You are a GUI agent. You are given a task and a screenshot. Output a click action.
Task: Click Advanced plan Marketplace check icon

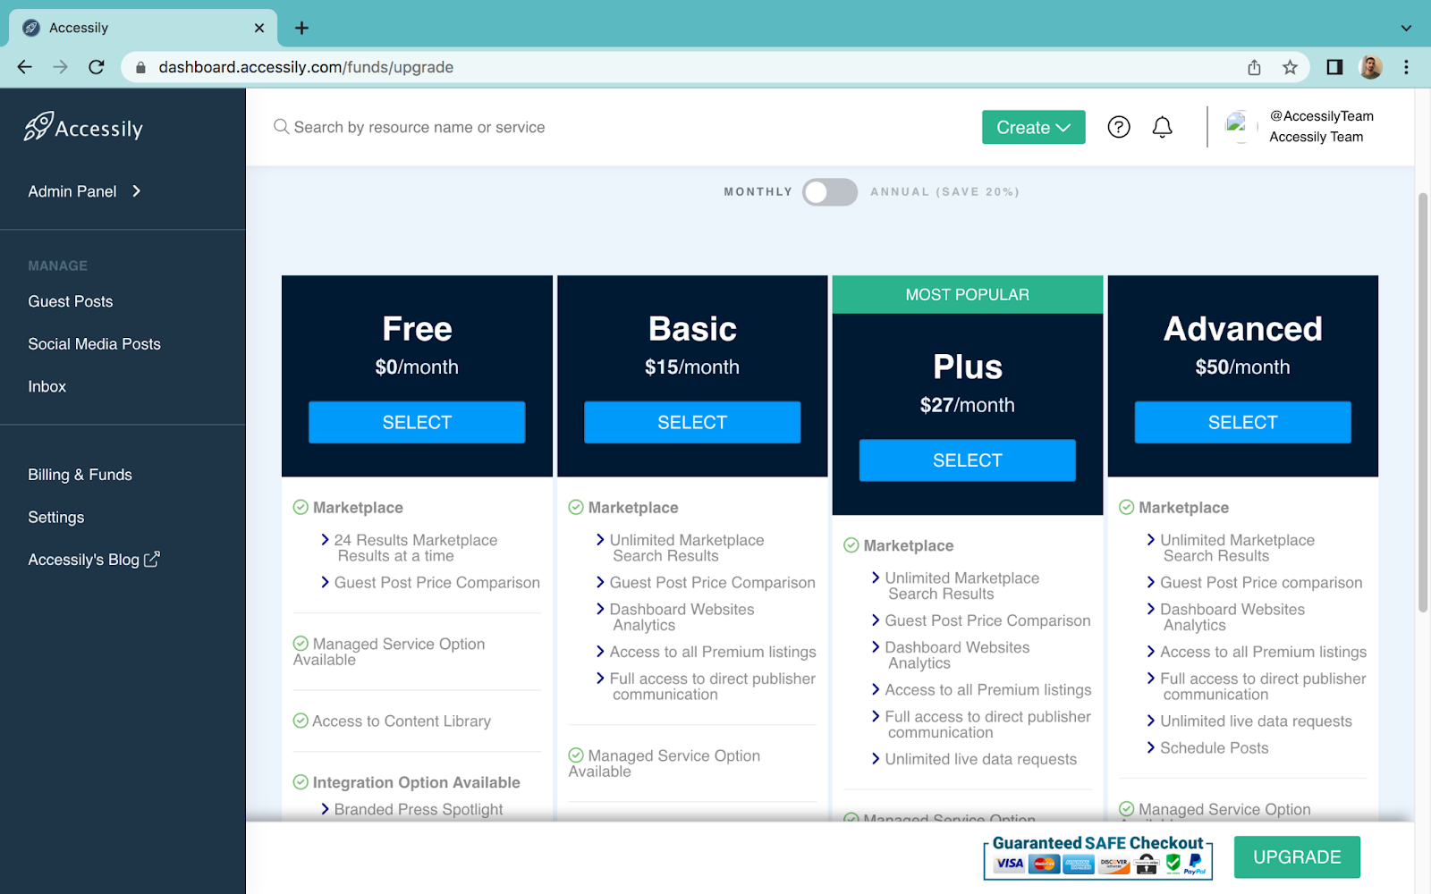1127,507
